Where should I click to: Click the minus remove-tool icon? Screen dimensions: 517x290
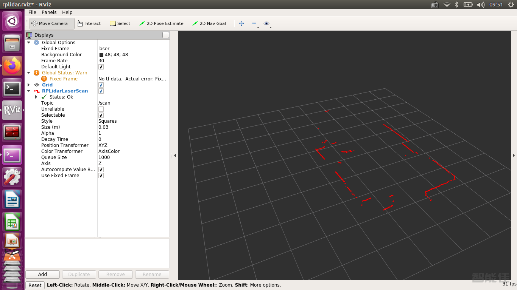tap(254, 23)
